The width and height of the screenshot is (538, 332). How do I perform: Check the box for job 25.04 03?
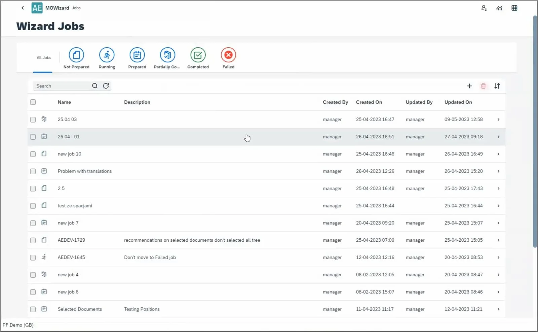point(33,120)
